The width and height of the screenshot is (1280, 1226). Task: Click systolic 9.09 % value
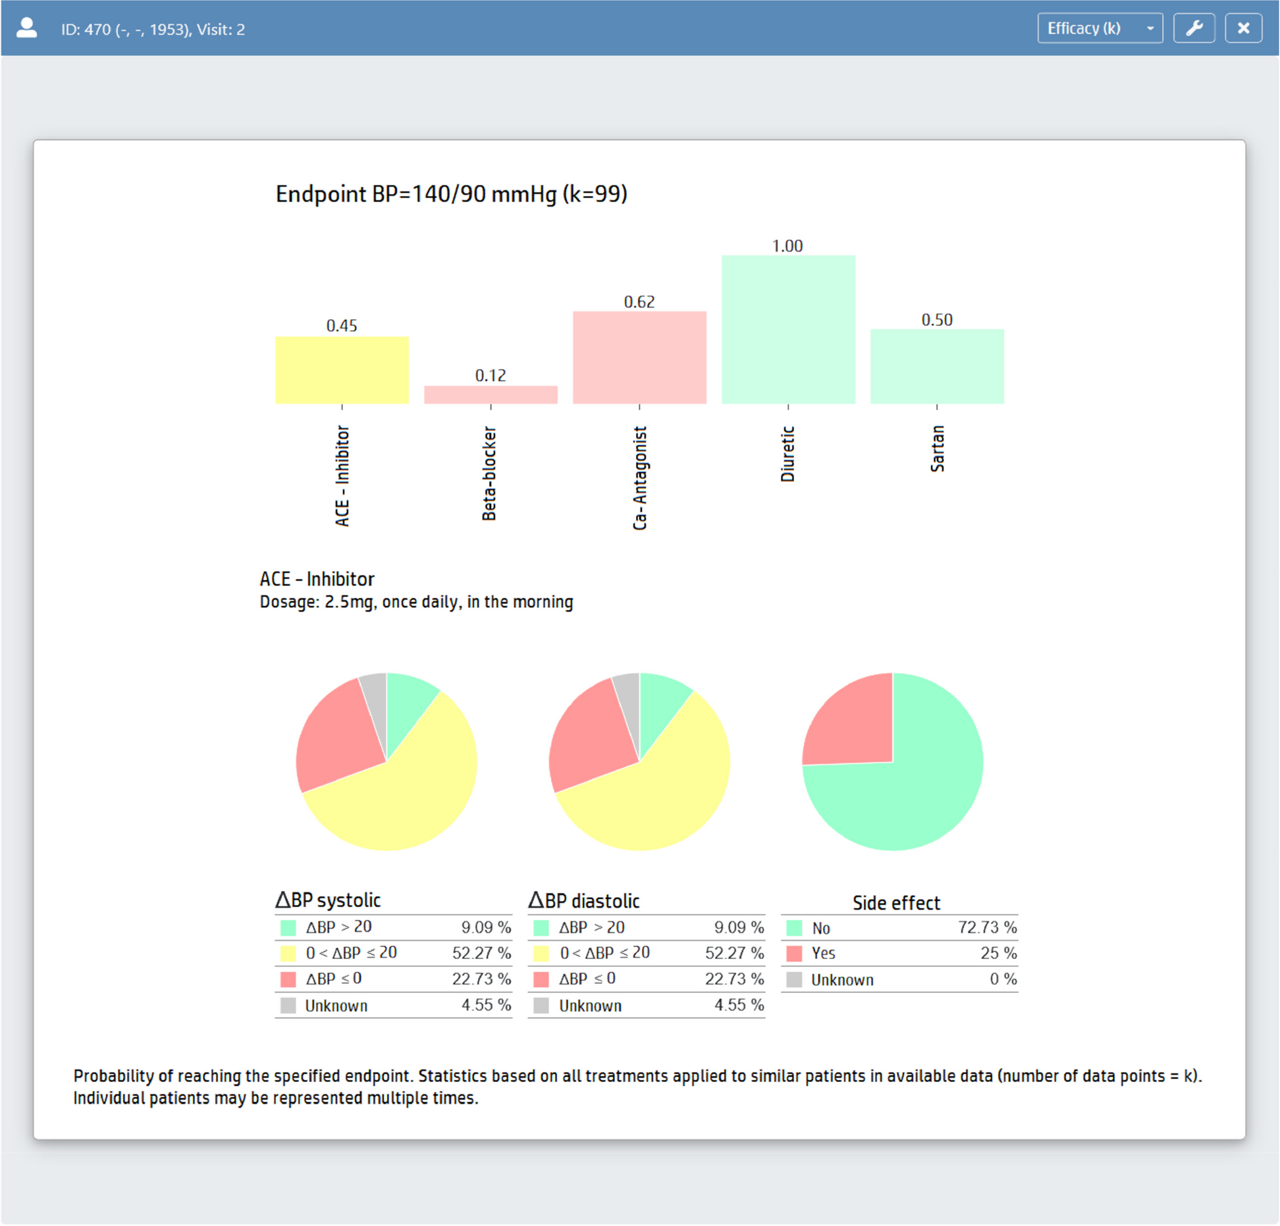(x=486, y=927)
